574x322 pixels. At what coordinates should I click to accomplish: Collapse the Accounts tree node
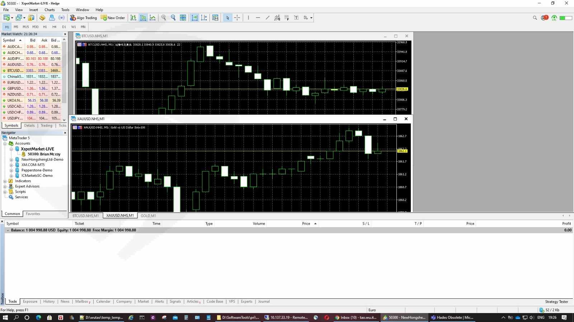[x=5, y=143]
